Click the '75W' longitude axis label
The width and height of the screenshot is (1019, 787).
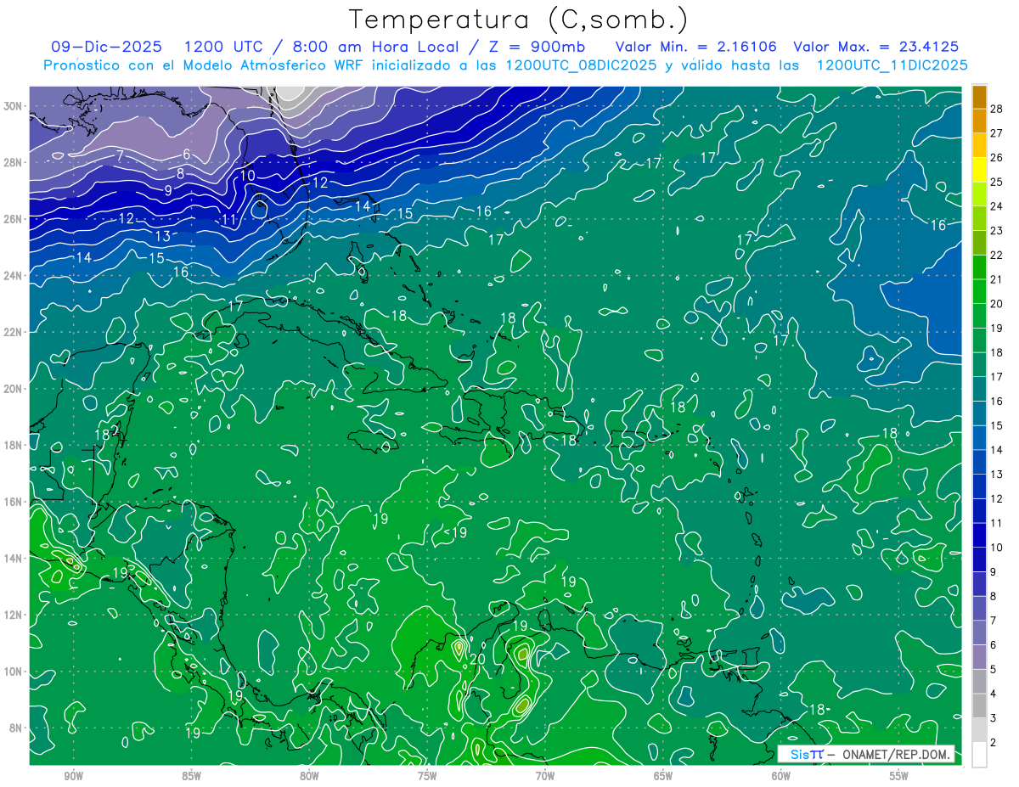pos(427,775)
